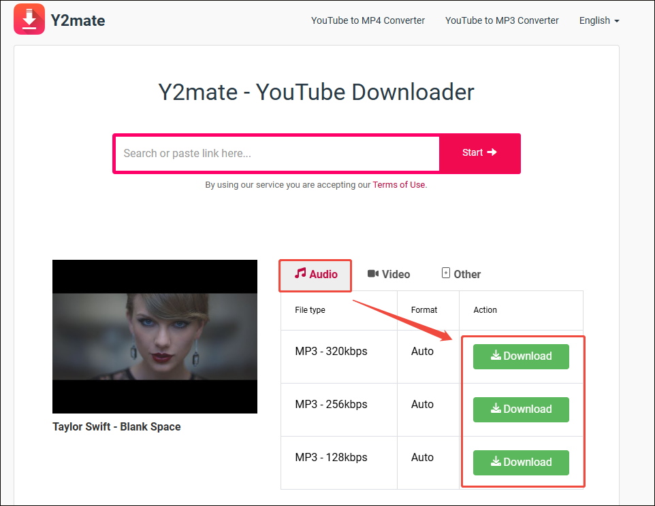This screenshot has height=506, width=655.
Task: Click Auto format in the 320kbps row
Action: click(x=422, y=351)
